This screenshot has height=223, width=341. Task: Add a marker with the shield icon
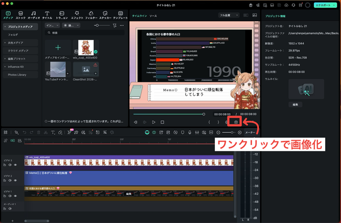[183, 132]
